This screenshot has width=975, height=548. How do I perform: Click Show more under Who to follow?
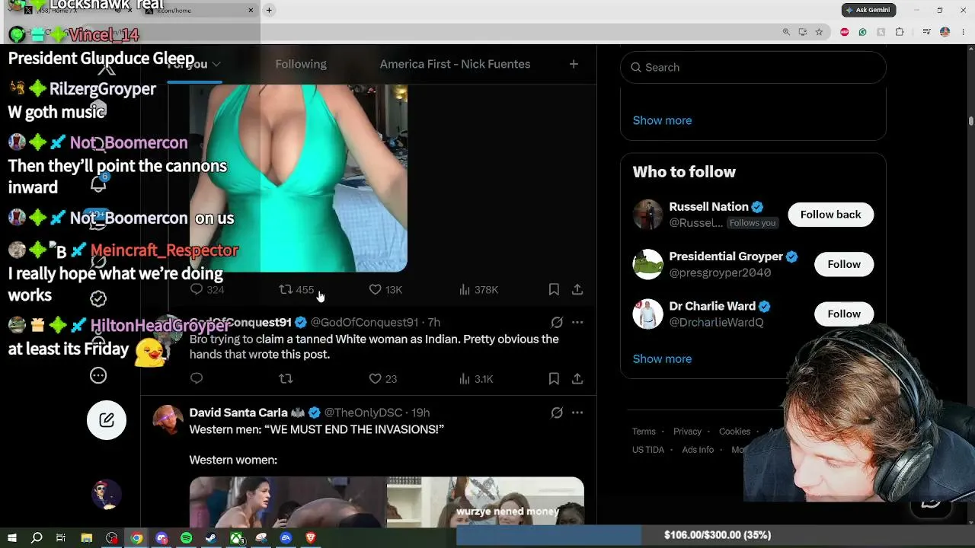[662, 358]
